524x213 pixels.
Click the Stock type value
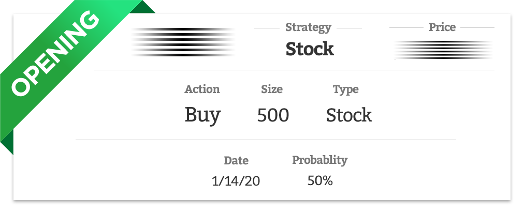tap(349, 115)
